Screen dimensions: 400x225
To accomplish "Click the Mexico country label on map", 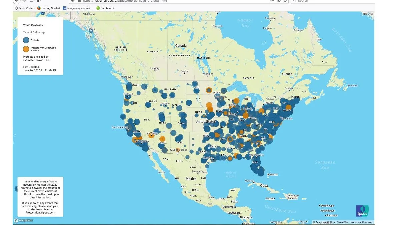I will point(191,179).
